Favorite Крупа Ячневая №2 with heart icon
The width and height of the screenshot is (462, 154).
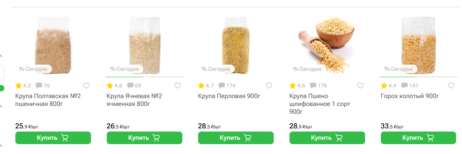click(177, 86)
